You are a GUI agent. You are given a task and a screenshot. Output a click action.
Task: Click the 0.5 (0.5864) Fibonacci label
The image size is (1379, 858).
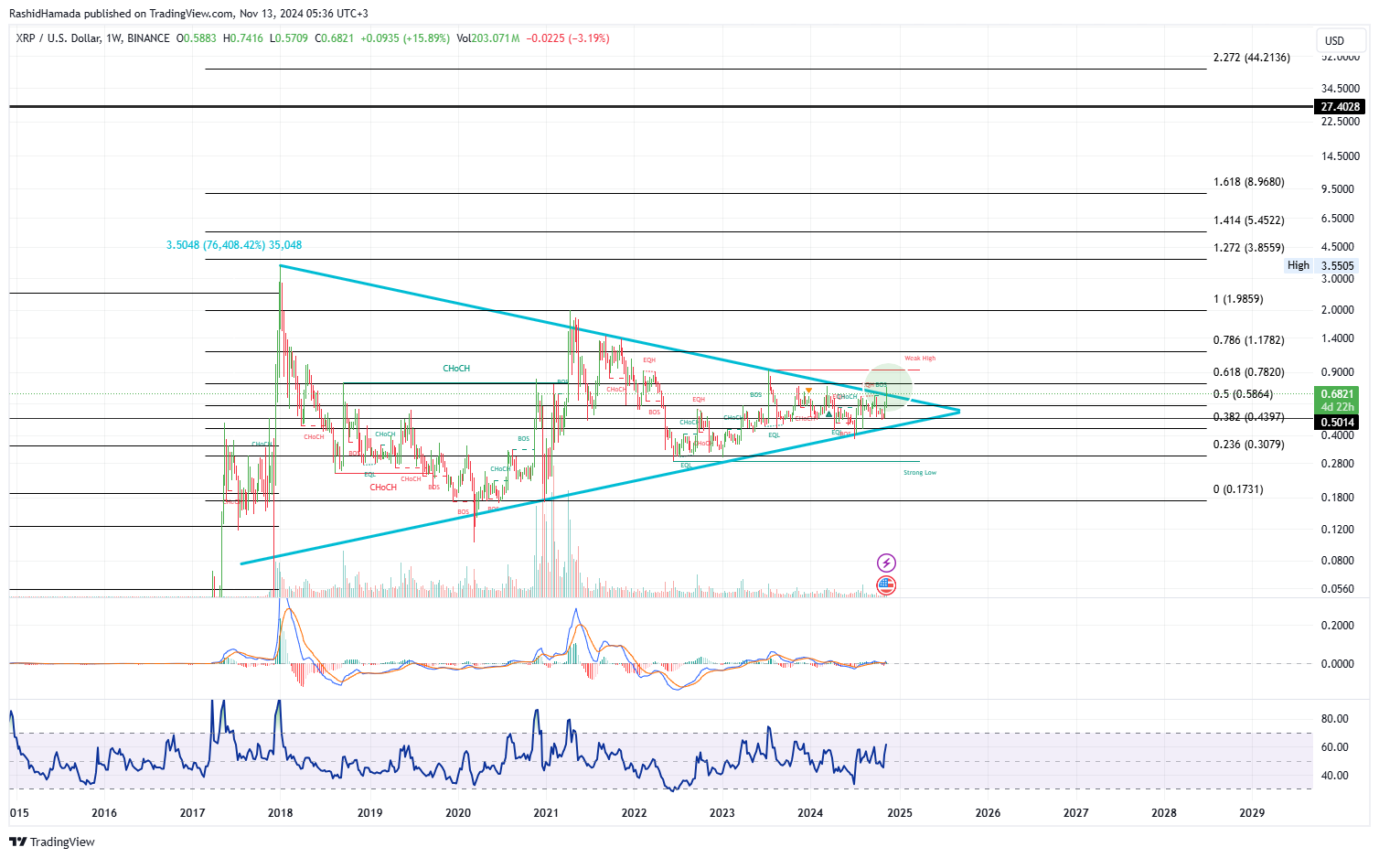tap(1243, 394)
